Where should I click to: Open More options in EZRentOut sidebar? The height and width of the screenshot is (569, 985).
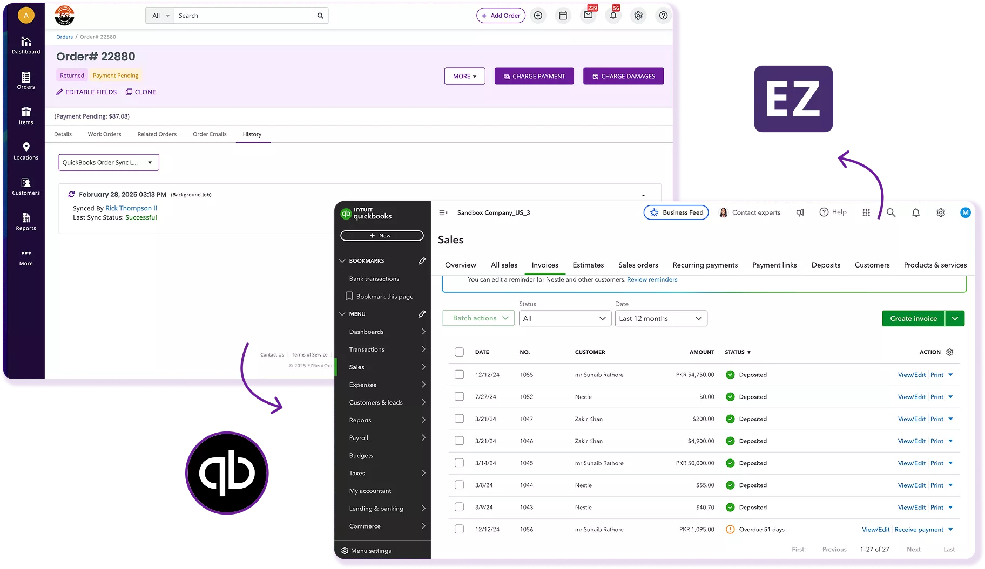26,257
